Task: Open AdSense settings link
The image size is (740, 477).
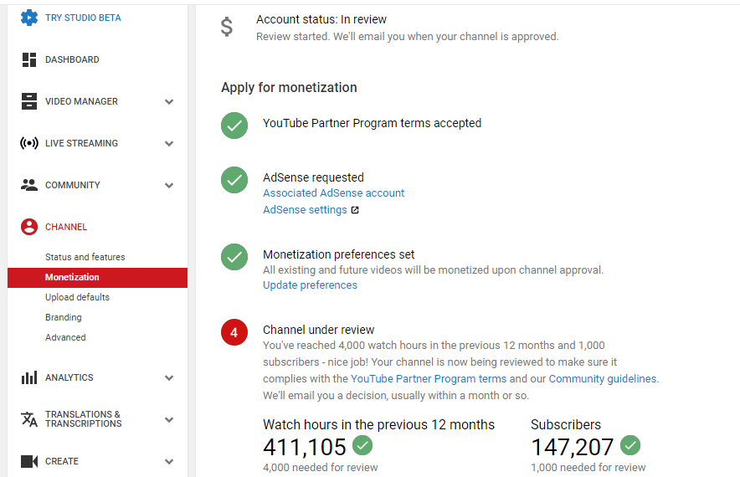Action: click(x=305, y=210)
